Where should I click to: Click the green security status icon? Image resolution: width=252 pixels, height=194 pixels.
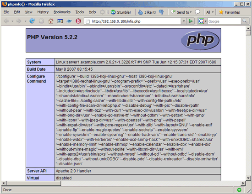point(239,190)
